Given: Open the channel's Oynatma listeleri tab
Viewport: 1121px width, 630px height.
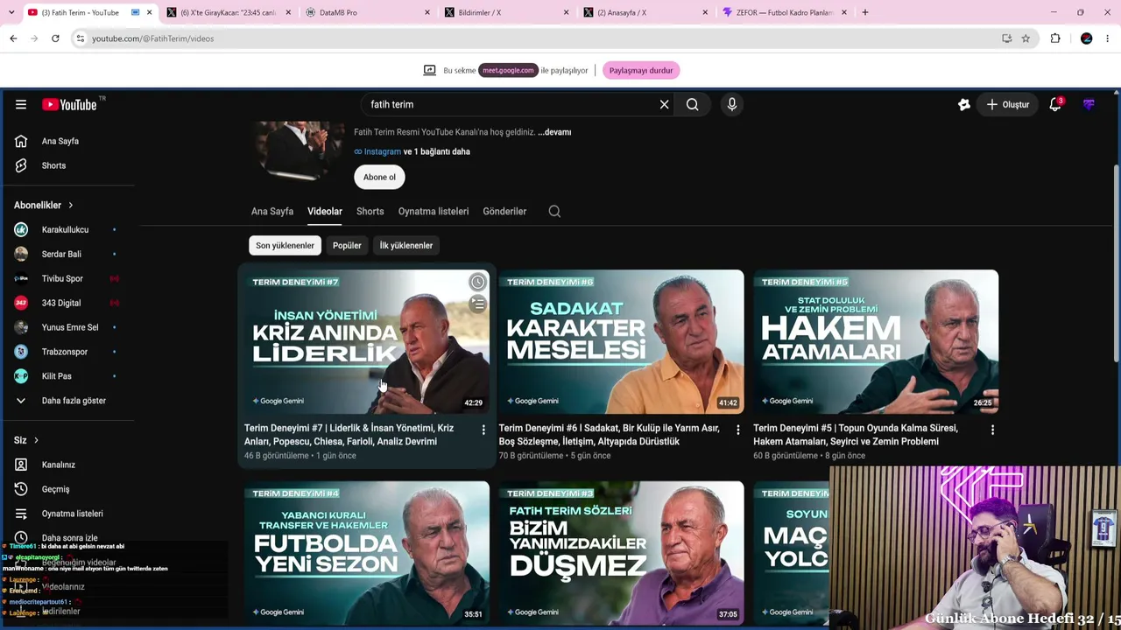Looking at the screenshot, I should [434, 211].
